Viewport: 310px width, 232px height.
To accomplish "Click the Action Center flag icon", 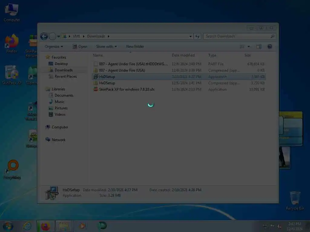I will (272, 226).
